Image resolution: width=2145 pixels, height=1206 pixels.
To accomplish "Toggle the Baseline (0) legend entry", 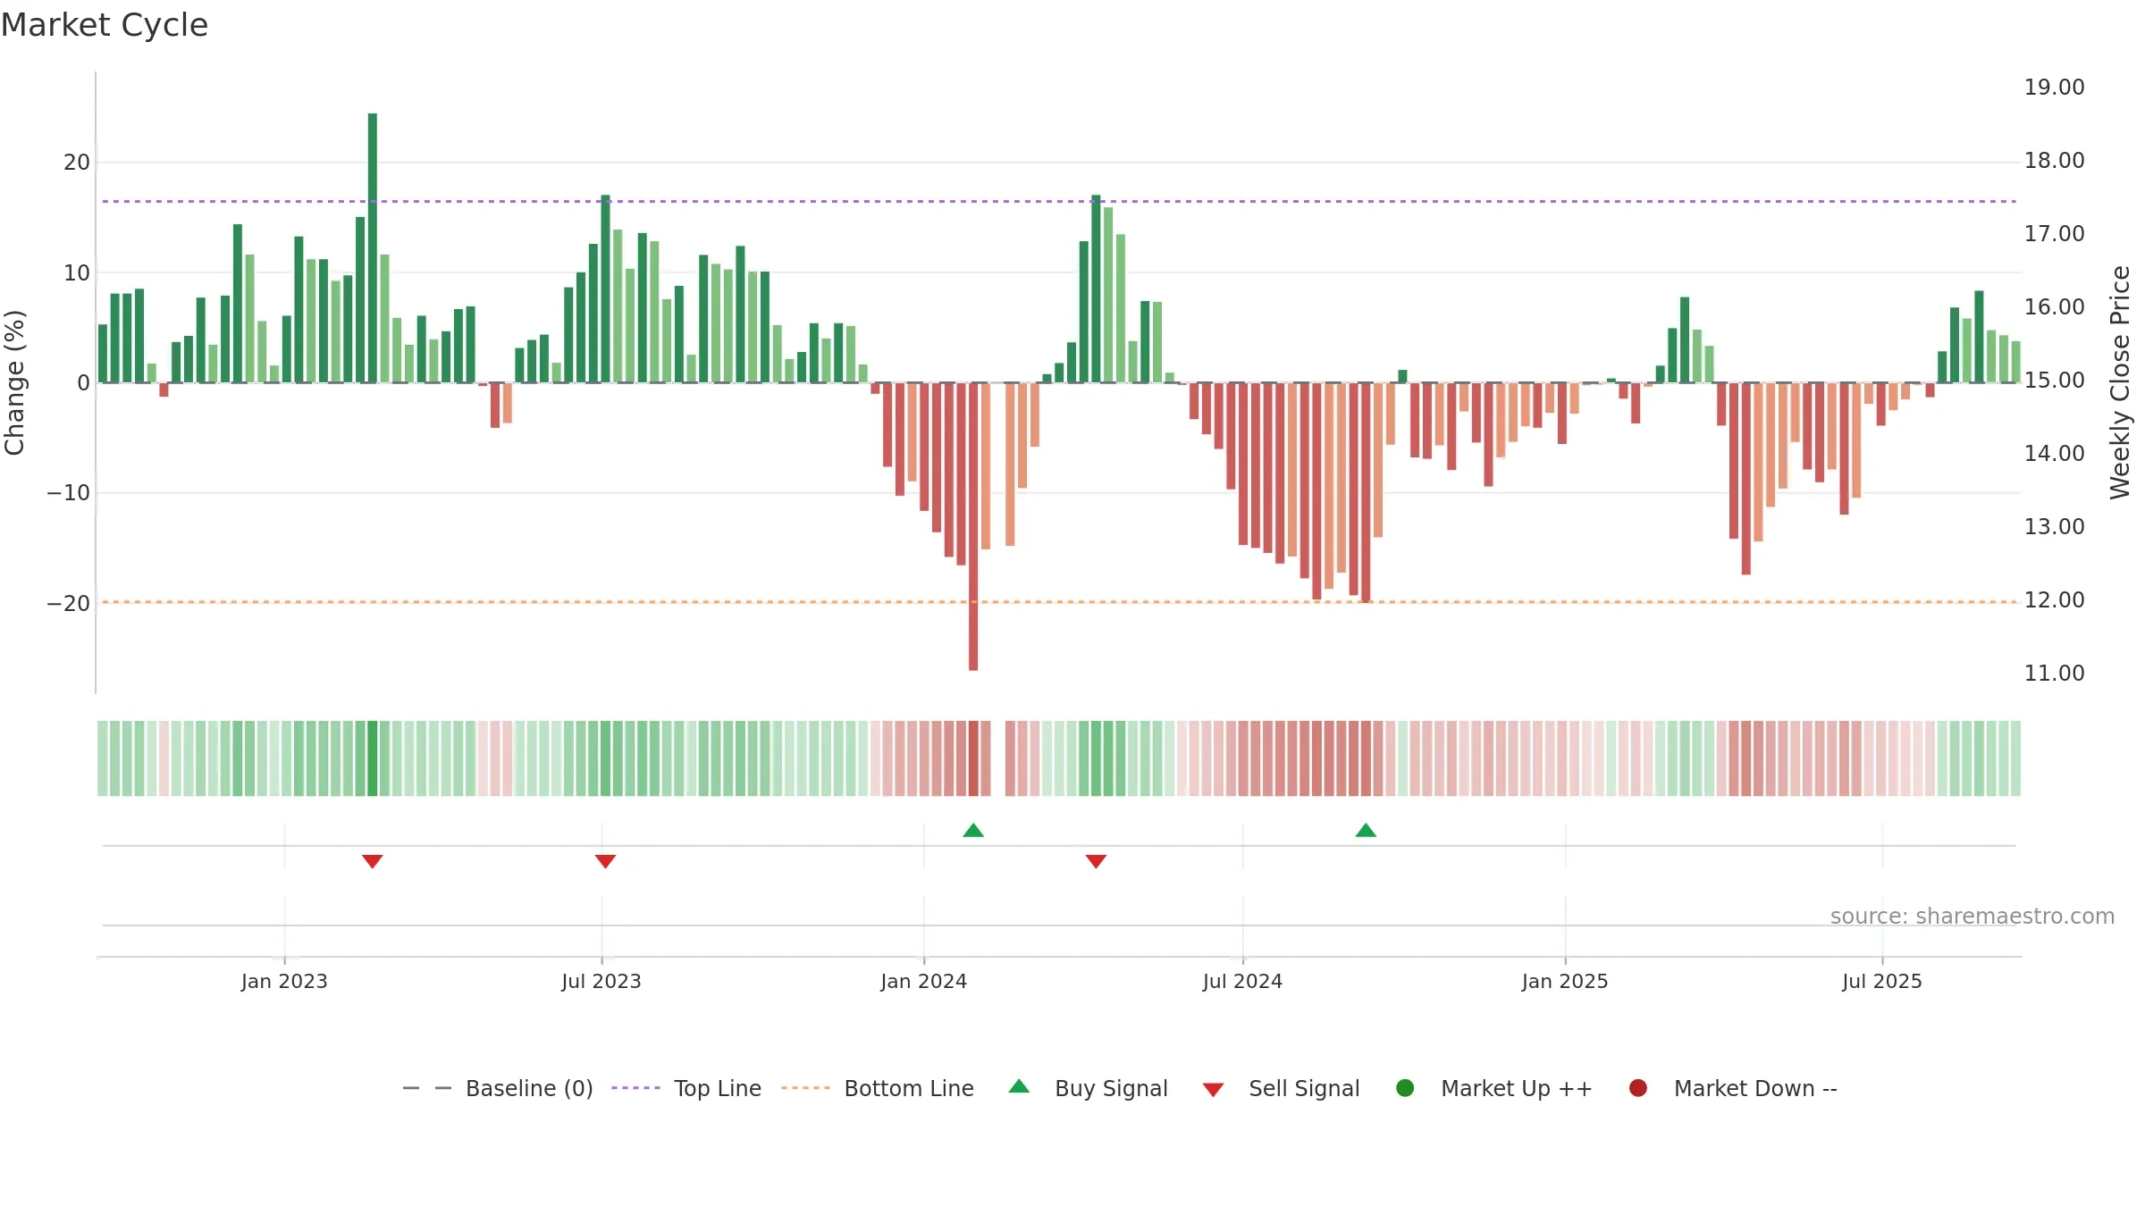I will point(498,1088).
